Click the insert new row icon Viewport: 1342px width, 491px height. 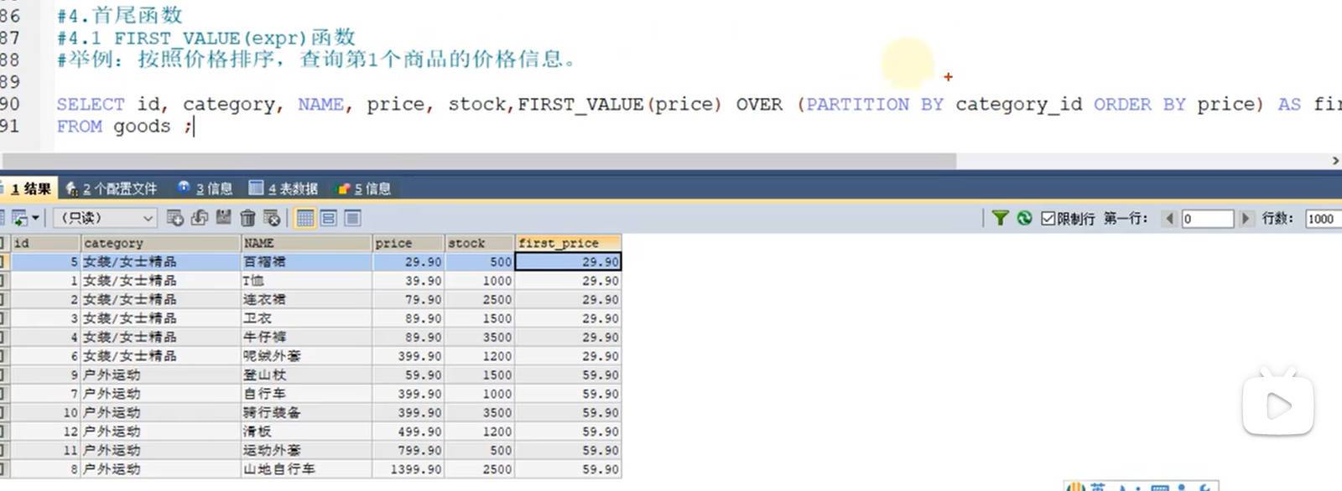174,218
